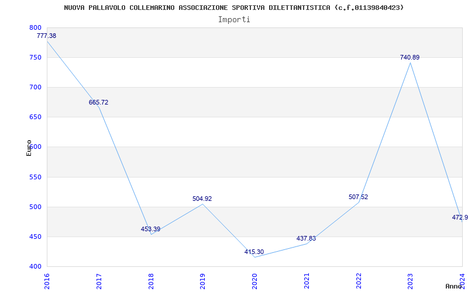The height and width of the screenshot is (292, 468).
Task: Select the 740.89 peak label
Action: click(410, 57)
